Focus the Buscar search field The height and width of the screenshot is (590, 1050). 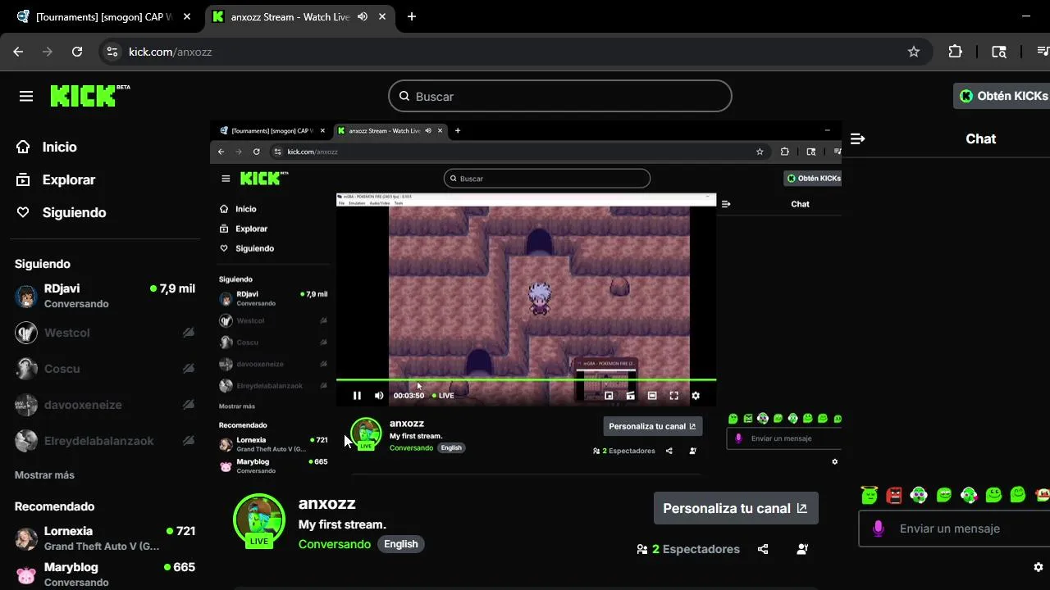(x=560, y=96)
